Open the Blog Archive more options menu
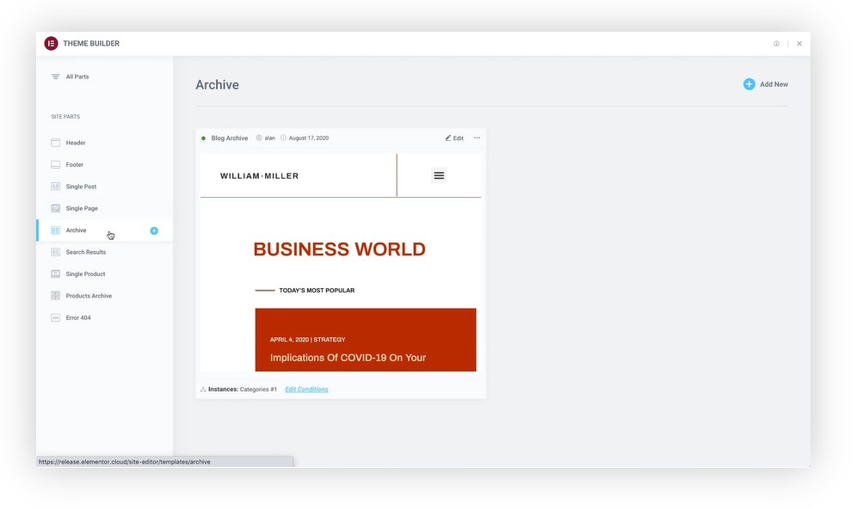The height and width of the screenshot is (509, 863). 477,138
